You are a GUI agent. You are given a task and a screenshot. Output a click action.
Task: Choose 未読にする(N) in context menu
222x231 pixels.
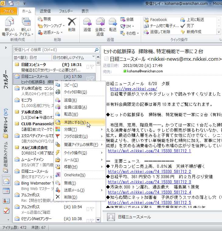(80, 122)
